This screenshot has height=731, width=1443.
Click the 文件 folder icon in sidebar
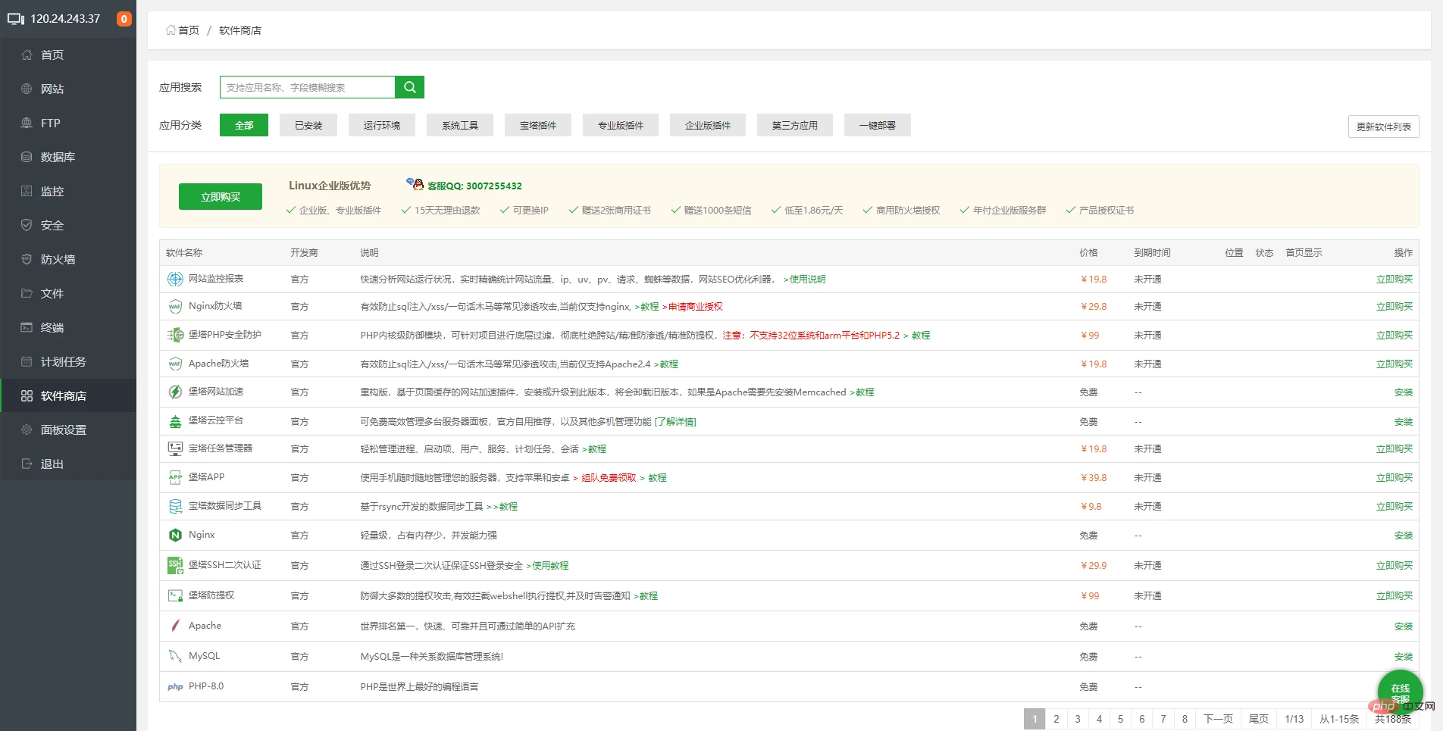[27, 293]
